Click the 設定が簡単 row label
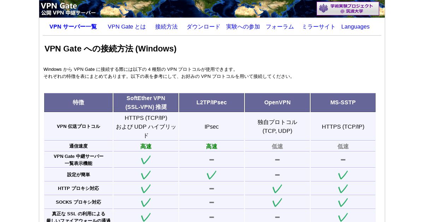This screenshot has height=222, width=424. tap(78, 175)
